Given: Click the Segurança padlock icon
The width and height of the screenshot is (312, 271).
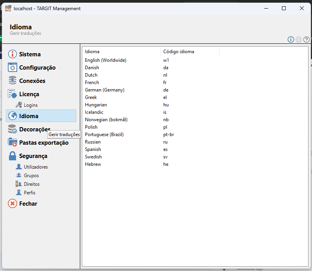Looking at the screenshot, I should (13, 156).
